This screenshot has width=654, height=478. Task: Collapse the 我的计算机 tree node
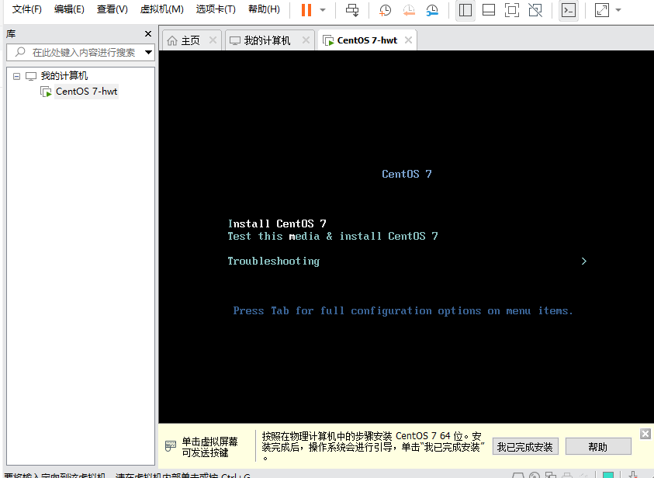pos(17,76)
